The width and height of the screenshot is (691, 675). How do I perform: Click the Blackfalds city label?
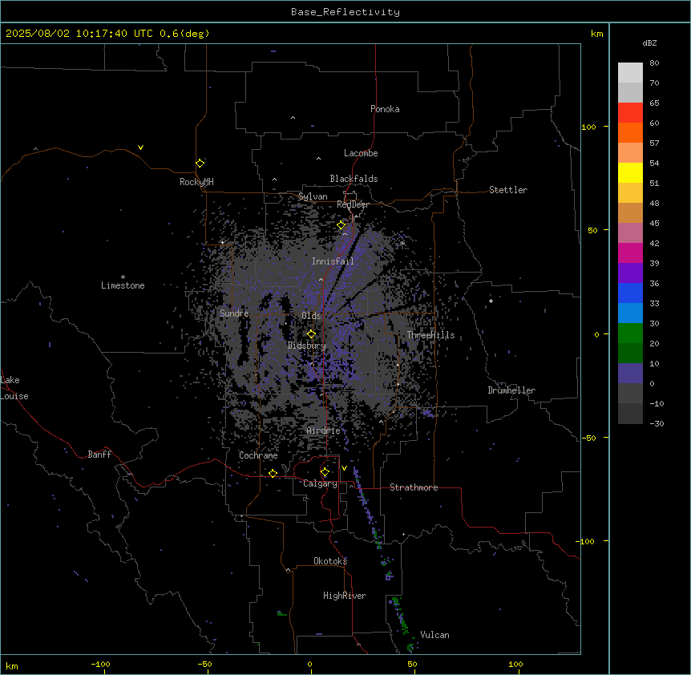pyautogui.click(x=354, y=179)
